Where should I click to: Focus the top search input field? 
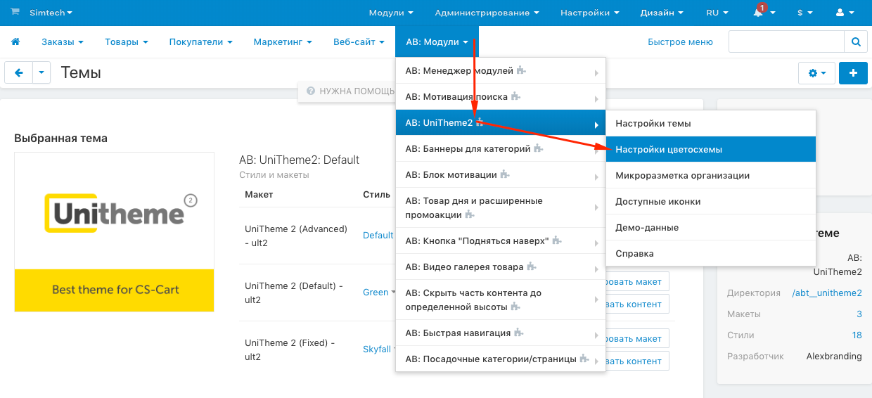click(786, 42)
